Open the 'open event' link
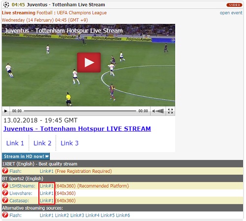246x221 pixels. (x=231, y=13)
